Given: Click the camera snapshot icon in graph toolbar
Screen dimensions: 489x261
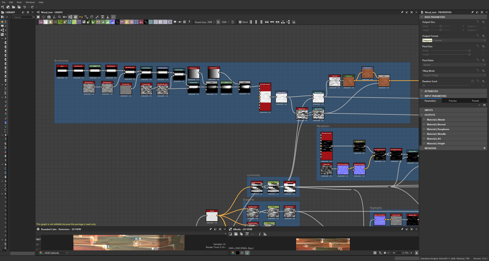Looking at the screenshot, I should click(x=49, y=17).
